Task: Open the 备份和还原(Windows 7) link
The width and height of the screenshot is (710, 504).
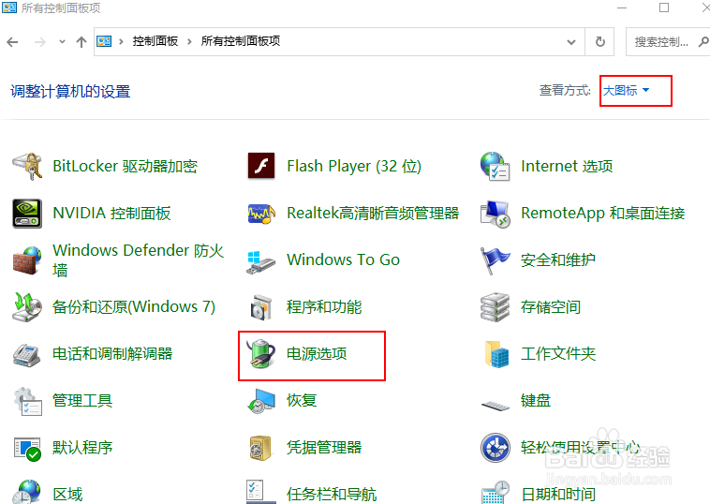Action: pos(134,307)
